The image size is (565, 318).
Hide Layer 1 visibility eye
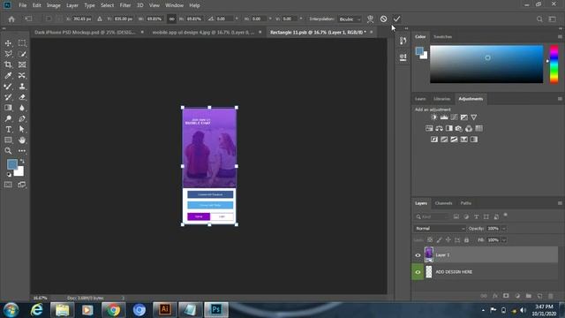tap(418, 255)
